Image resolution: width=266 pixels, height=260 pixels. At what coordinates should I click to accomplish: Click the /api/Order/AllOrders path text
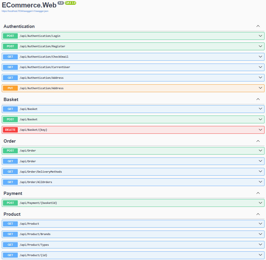(36, 182)
